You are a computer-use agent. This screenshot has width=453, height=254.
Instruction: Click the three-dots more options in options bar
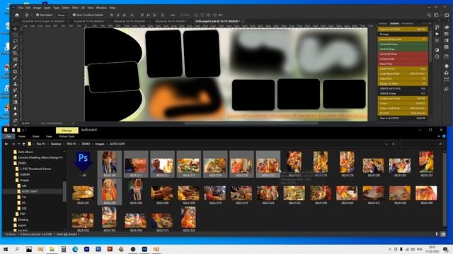173,15
